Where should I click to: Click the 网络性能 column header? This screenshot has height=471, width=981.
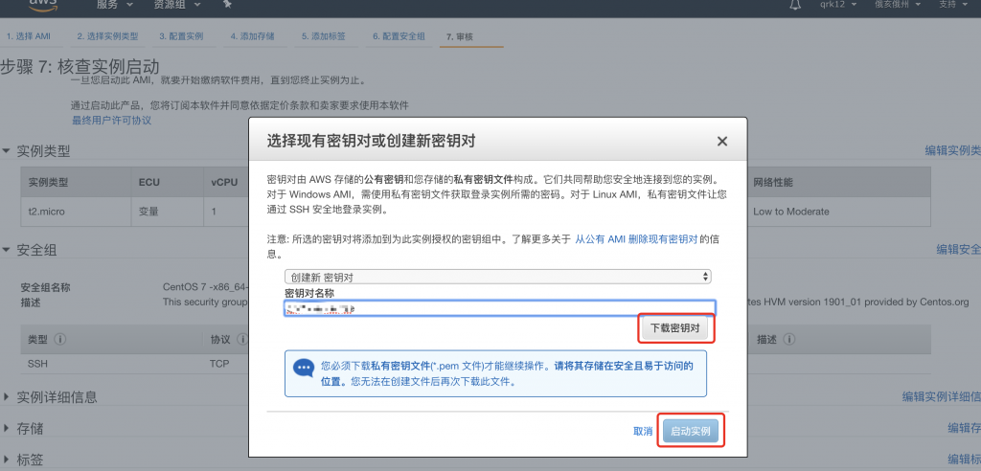[x=773, y=182]
